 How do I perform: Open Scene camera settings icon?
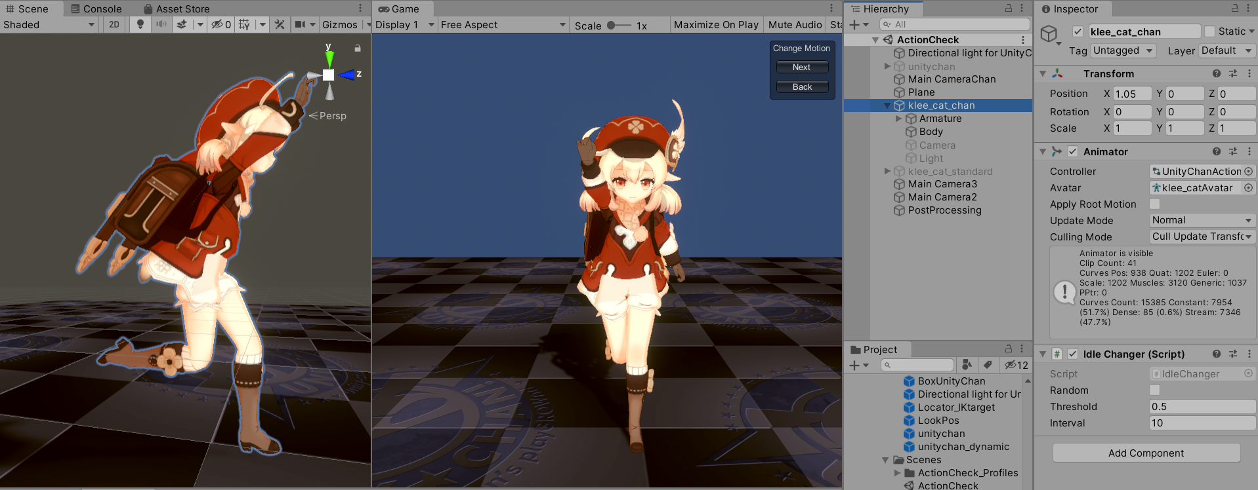300,24
